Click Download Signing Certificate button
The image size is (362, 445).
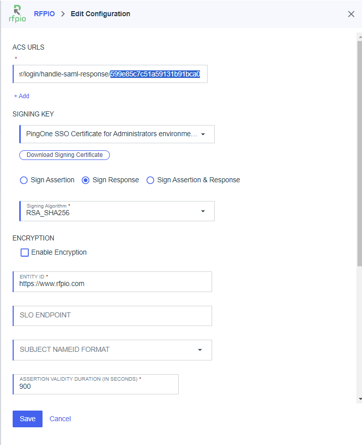coord(64,155)
